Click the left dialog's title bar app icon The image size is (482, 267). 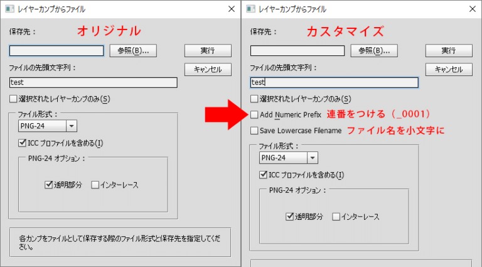[10, 9]
